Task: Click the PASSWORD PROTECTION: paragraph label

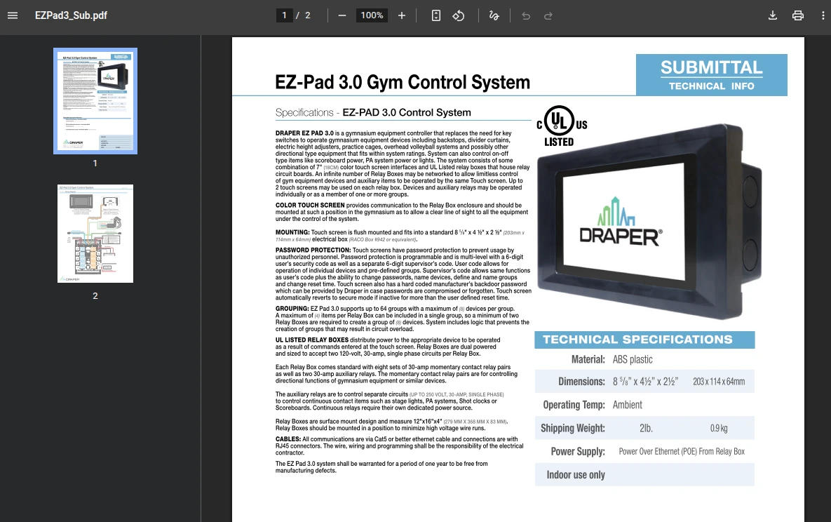Action: 313,250
